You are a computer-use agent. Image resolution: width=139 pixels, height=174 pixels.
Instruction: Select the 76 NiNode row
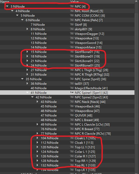[x=67, y=129]
